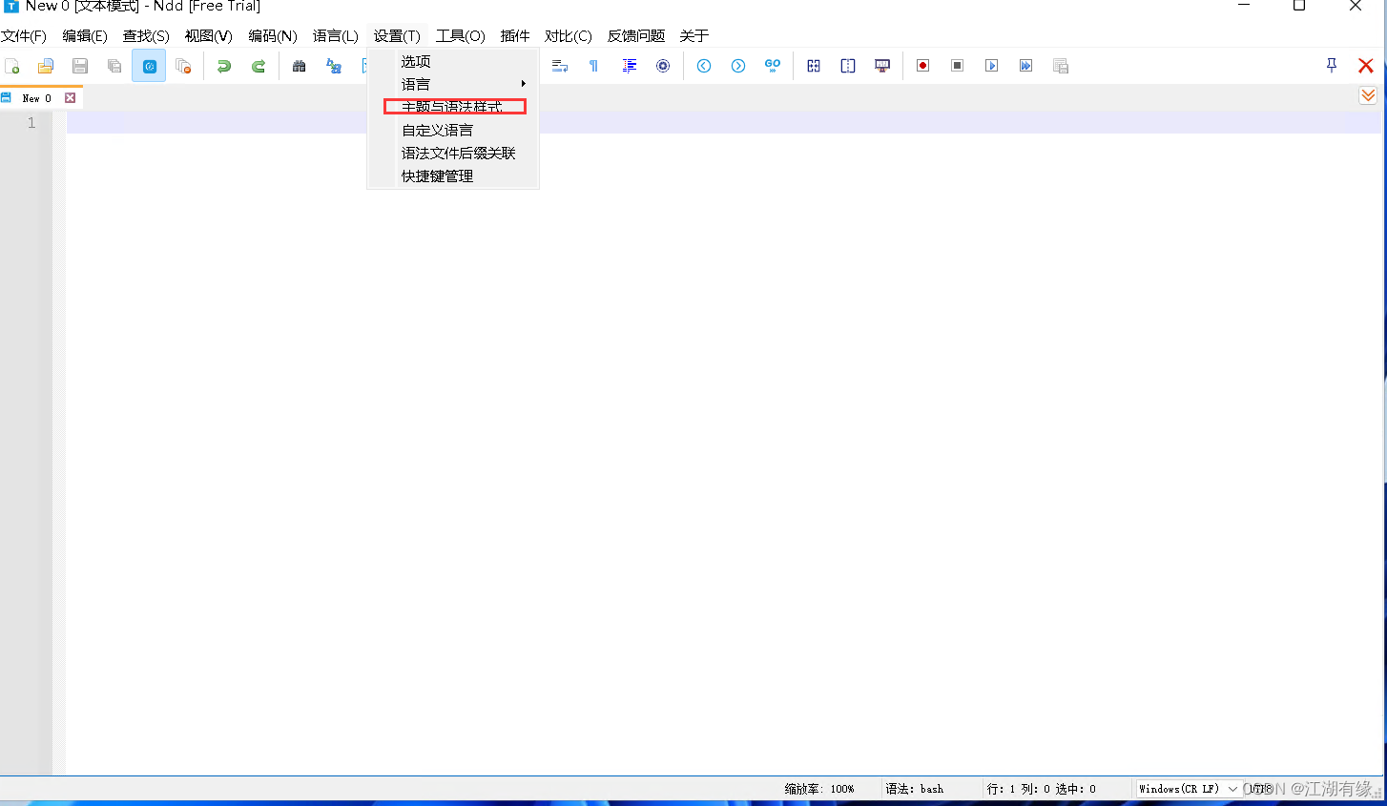Screen dimensions: 1387x806
Task: Open the 文件(F) menu
Action: (x=24, y=36)
